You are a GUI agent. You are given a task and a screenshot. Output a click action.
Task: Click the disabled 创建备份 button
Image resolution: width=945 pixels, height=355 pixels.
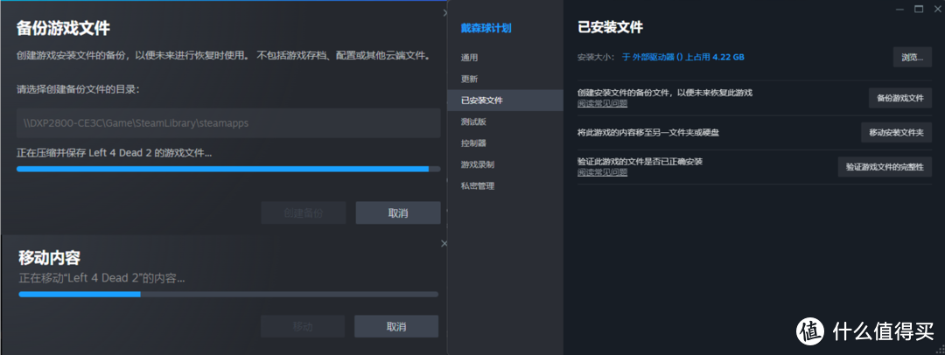pyautogui.click(x=303, y=212)
